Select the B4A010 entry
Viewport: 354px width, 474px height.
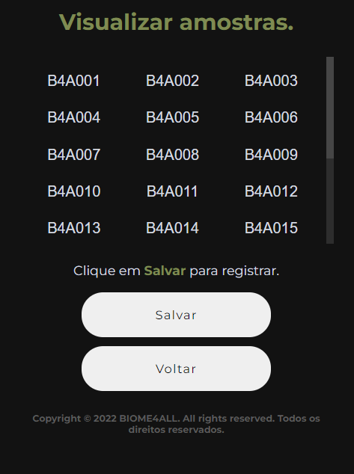(74, 191)
